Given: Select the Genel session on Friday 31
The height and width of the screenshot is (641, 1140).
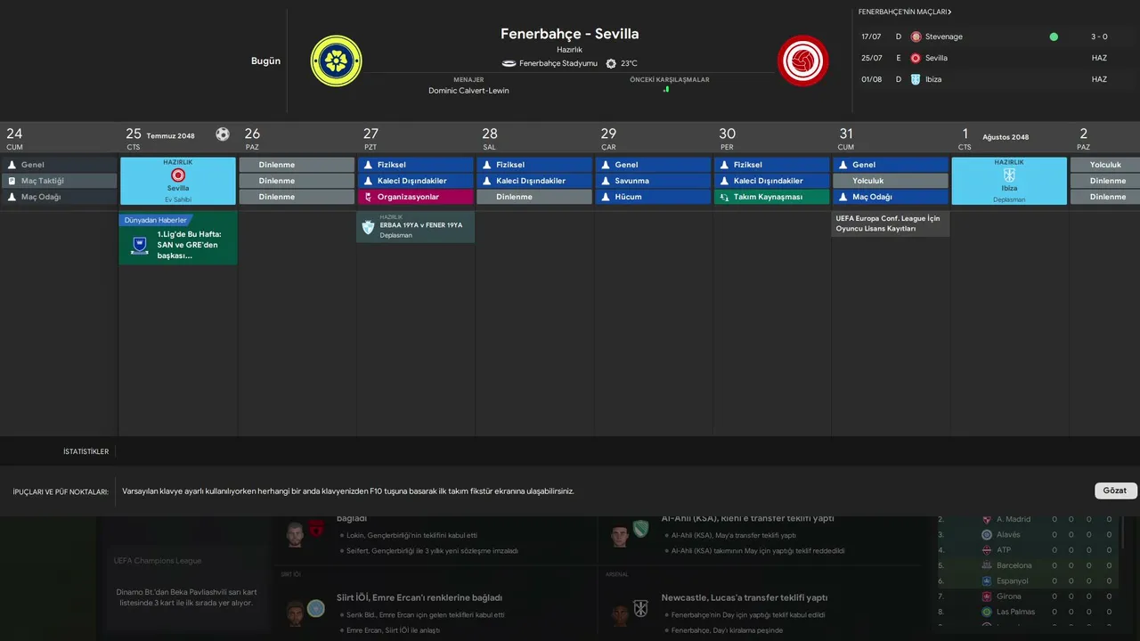Looking at the screenshot, I should (x=891, y=165).
